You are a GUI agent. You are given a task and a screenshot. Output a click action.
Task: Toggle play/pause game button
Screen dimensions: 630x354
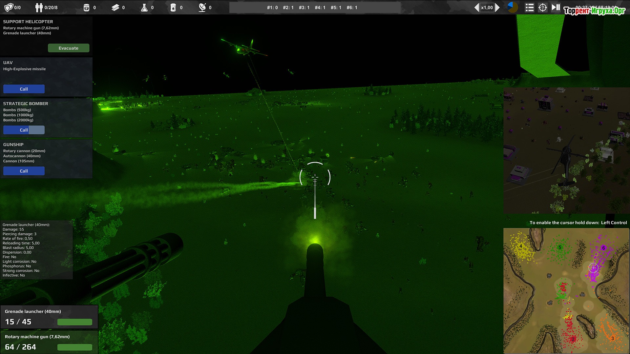pos(556,7)
